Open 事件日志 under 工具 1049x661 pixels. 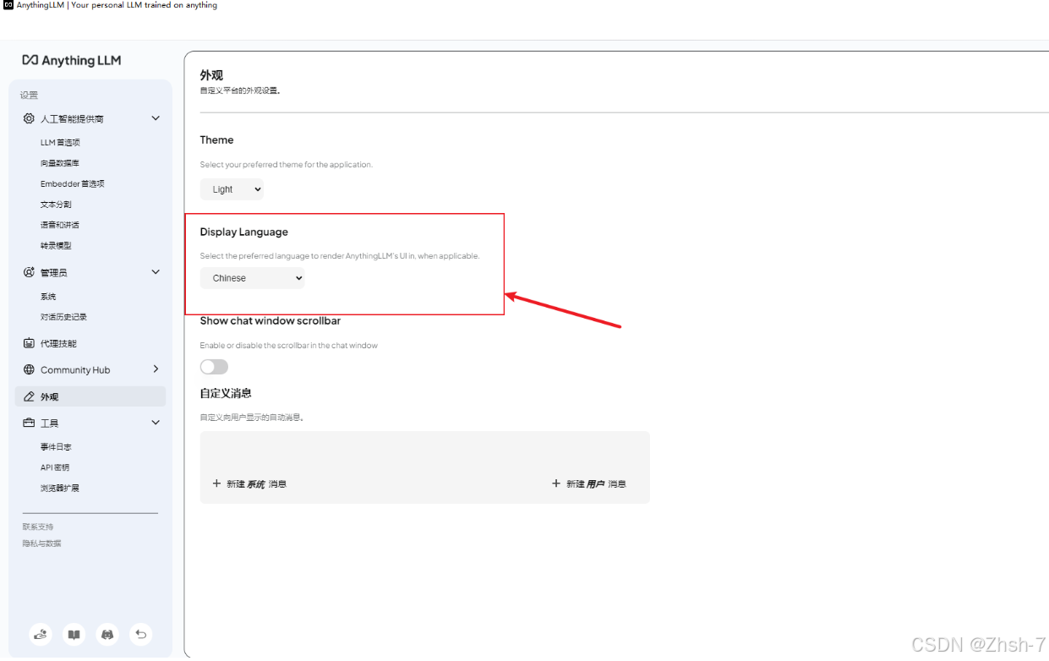click(56, 447)
